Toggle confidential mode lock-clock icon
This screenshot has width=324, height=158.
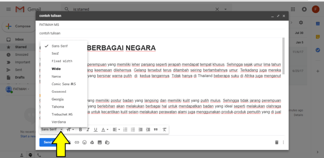107,142
